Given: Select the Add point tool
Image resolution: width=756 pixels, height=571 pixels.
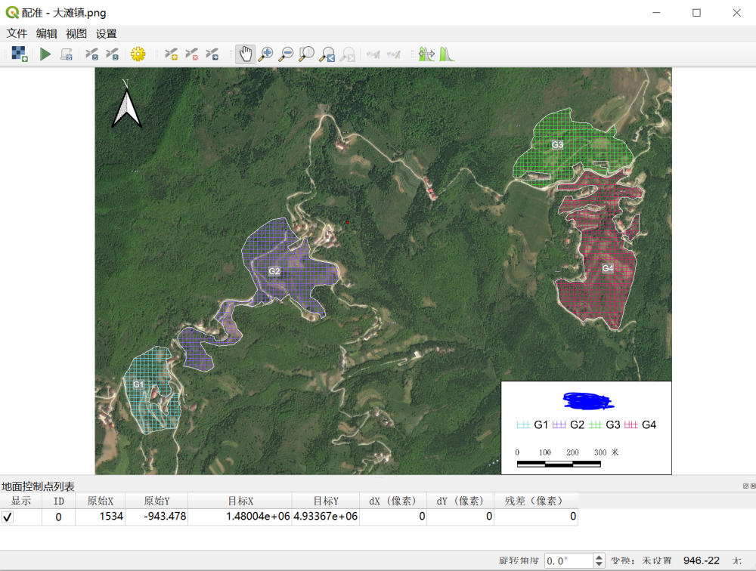Looking at the screenshot, I should (x=171, y=54).
